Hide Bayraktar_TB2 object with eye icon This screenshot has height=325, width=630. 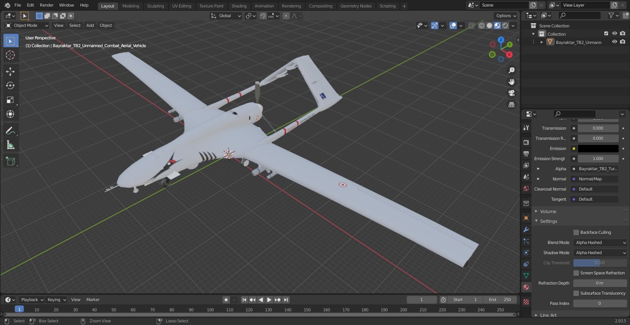[614, 42]
